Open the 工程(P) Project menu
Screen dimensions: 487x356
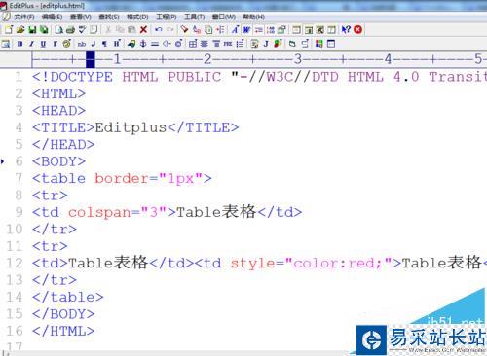(167, 17)
